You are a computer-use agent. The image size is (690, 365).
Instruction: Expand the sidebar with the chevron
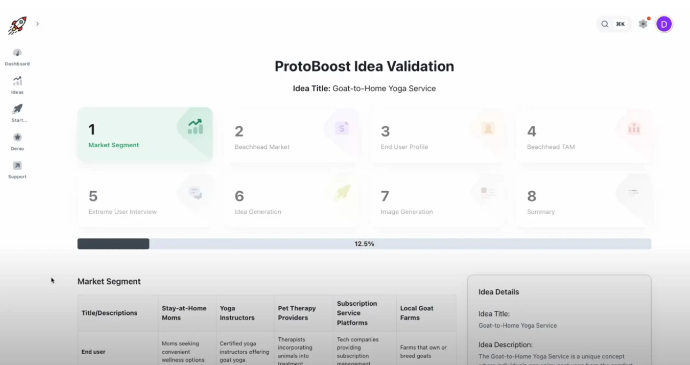click(37, 24)
